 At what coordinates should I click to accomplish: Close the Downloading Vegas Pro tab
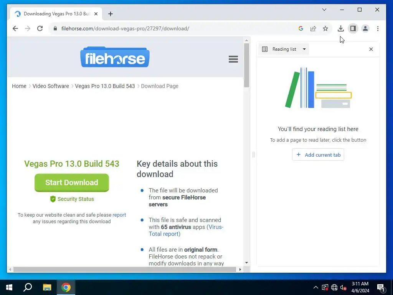[96, 14]
